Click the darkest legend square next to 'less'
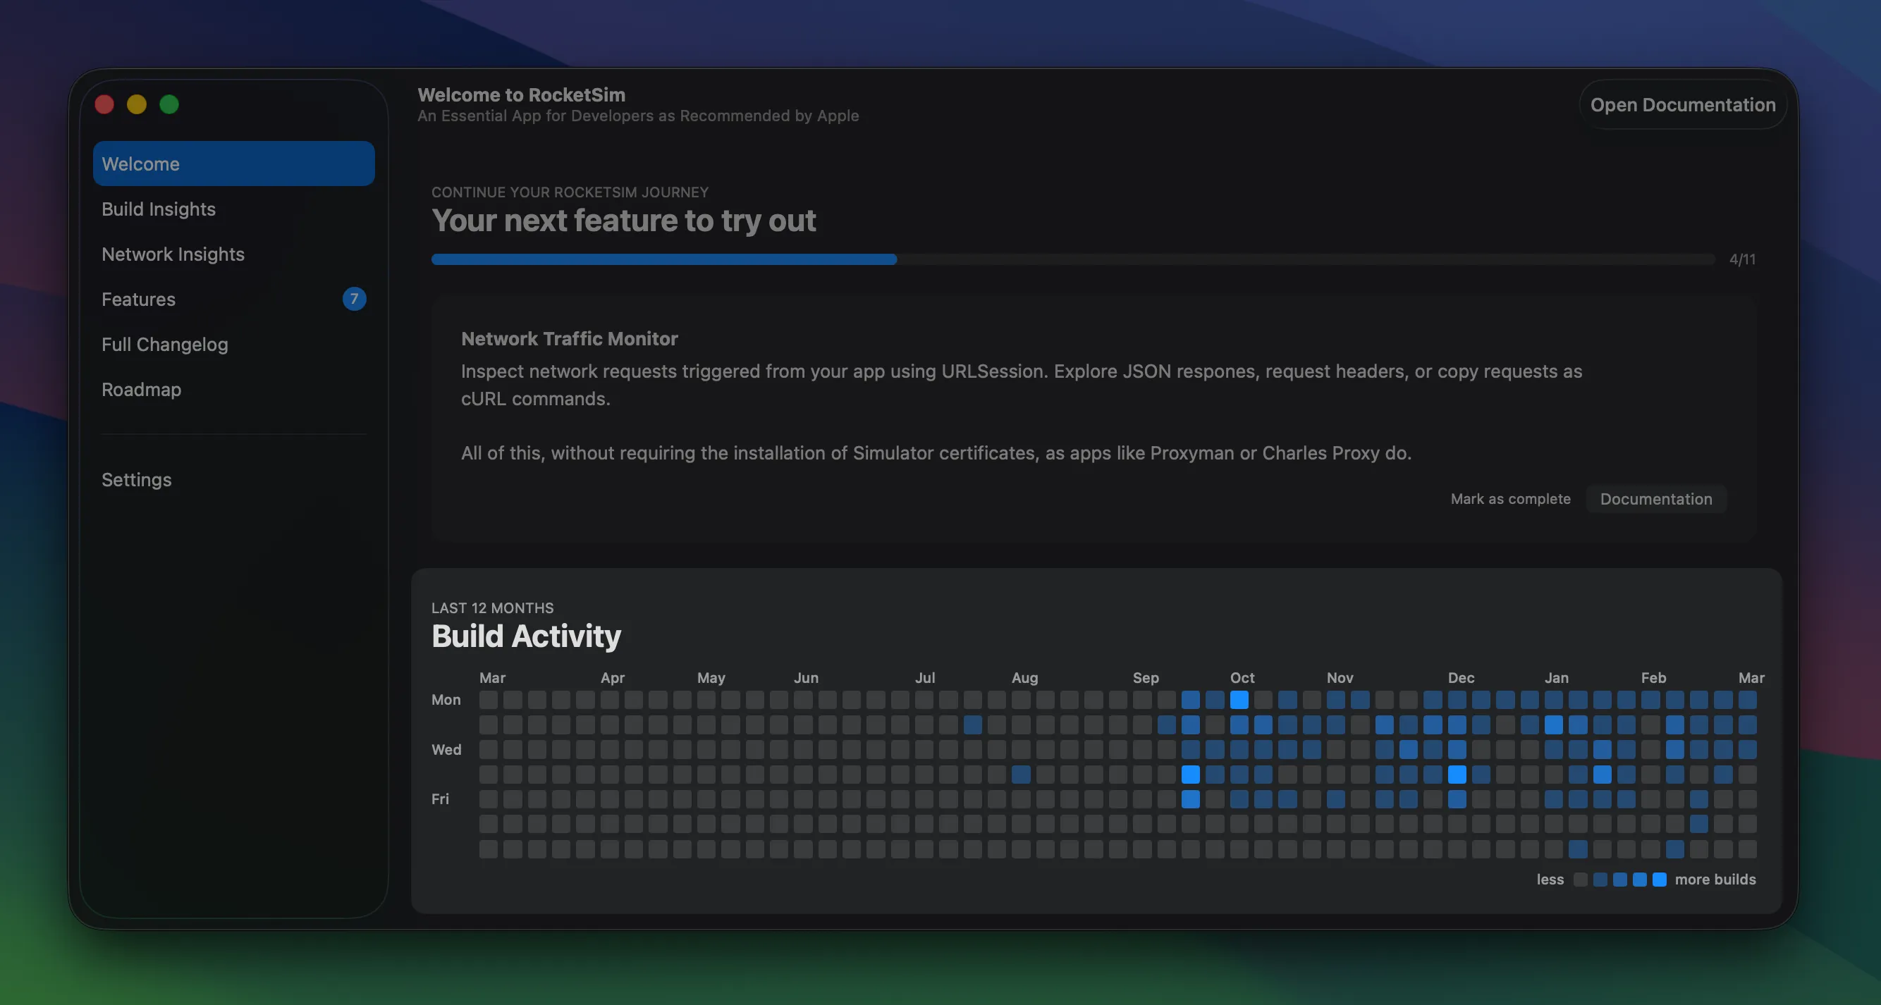1881x1005 pixels. (1579, 880)
